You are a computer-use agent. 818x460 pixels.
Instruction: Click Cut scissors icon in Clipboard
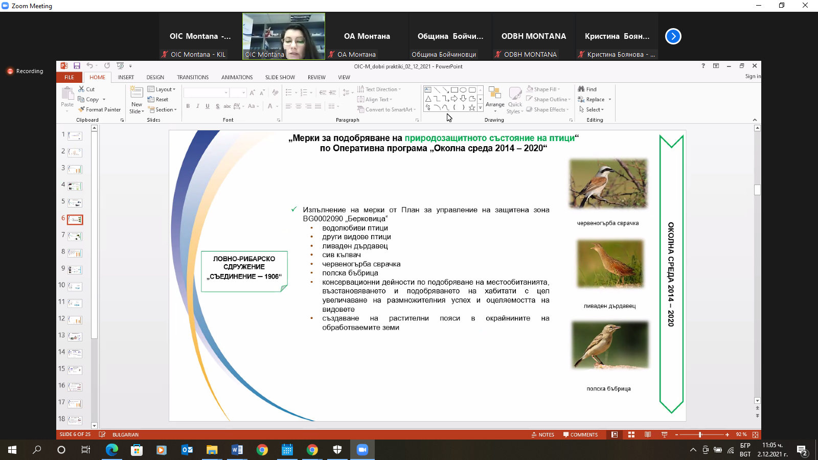click(81, 89)
